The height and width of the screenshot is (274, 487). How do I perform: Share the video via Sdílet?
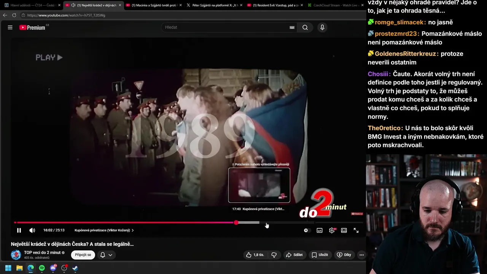294,255
